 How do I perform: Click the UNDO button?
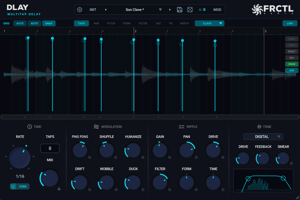tap(292, 39)
